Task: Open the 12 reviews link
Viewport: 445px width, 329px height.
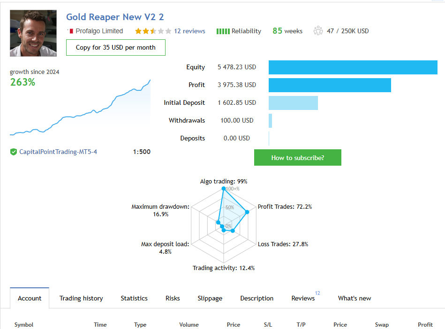Action: tap(189, 31)
